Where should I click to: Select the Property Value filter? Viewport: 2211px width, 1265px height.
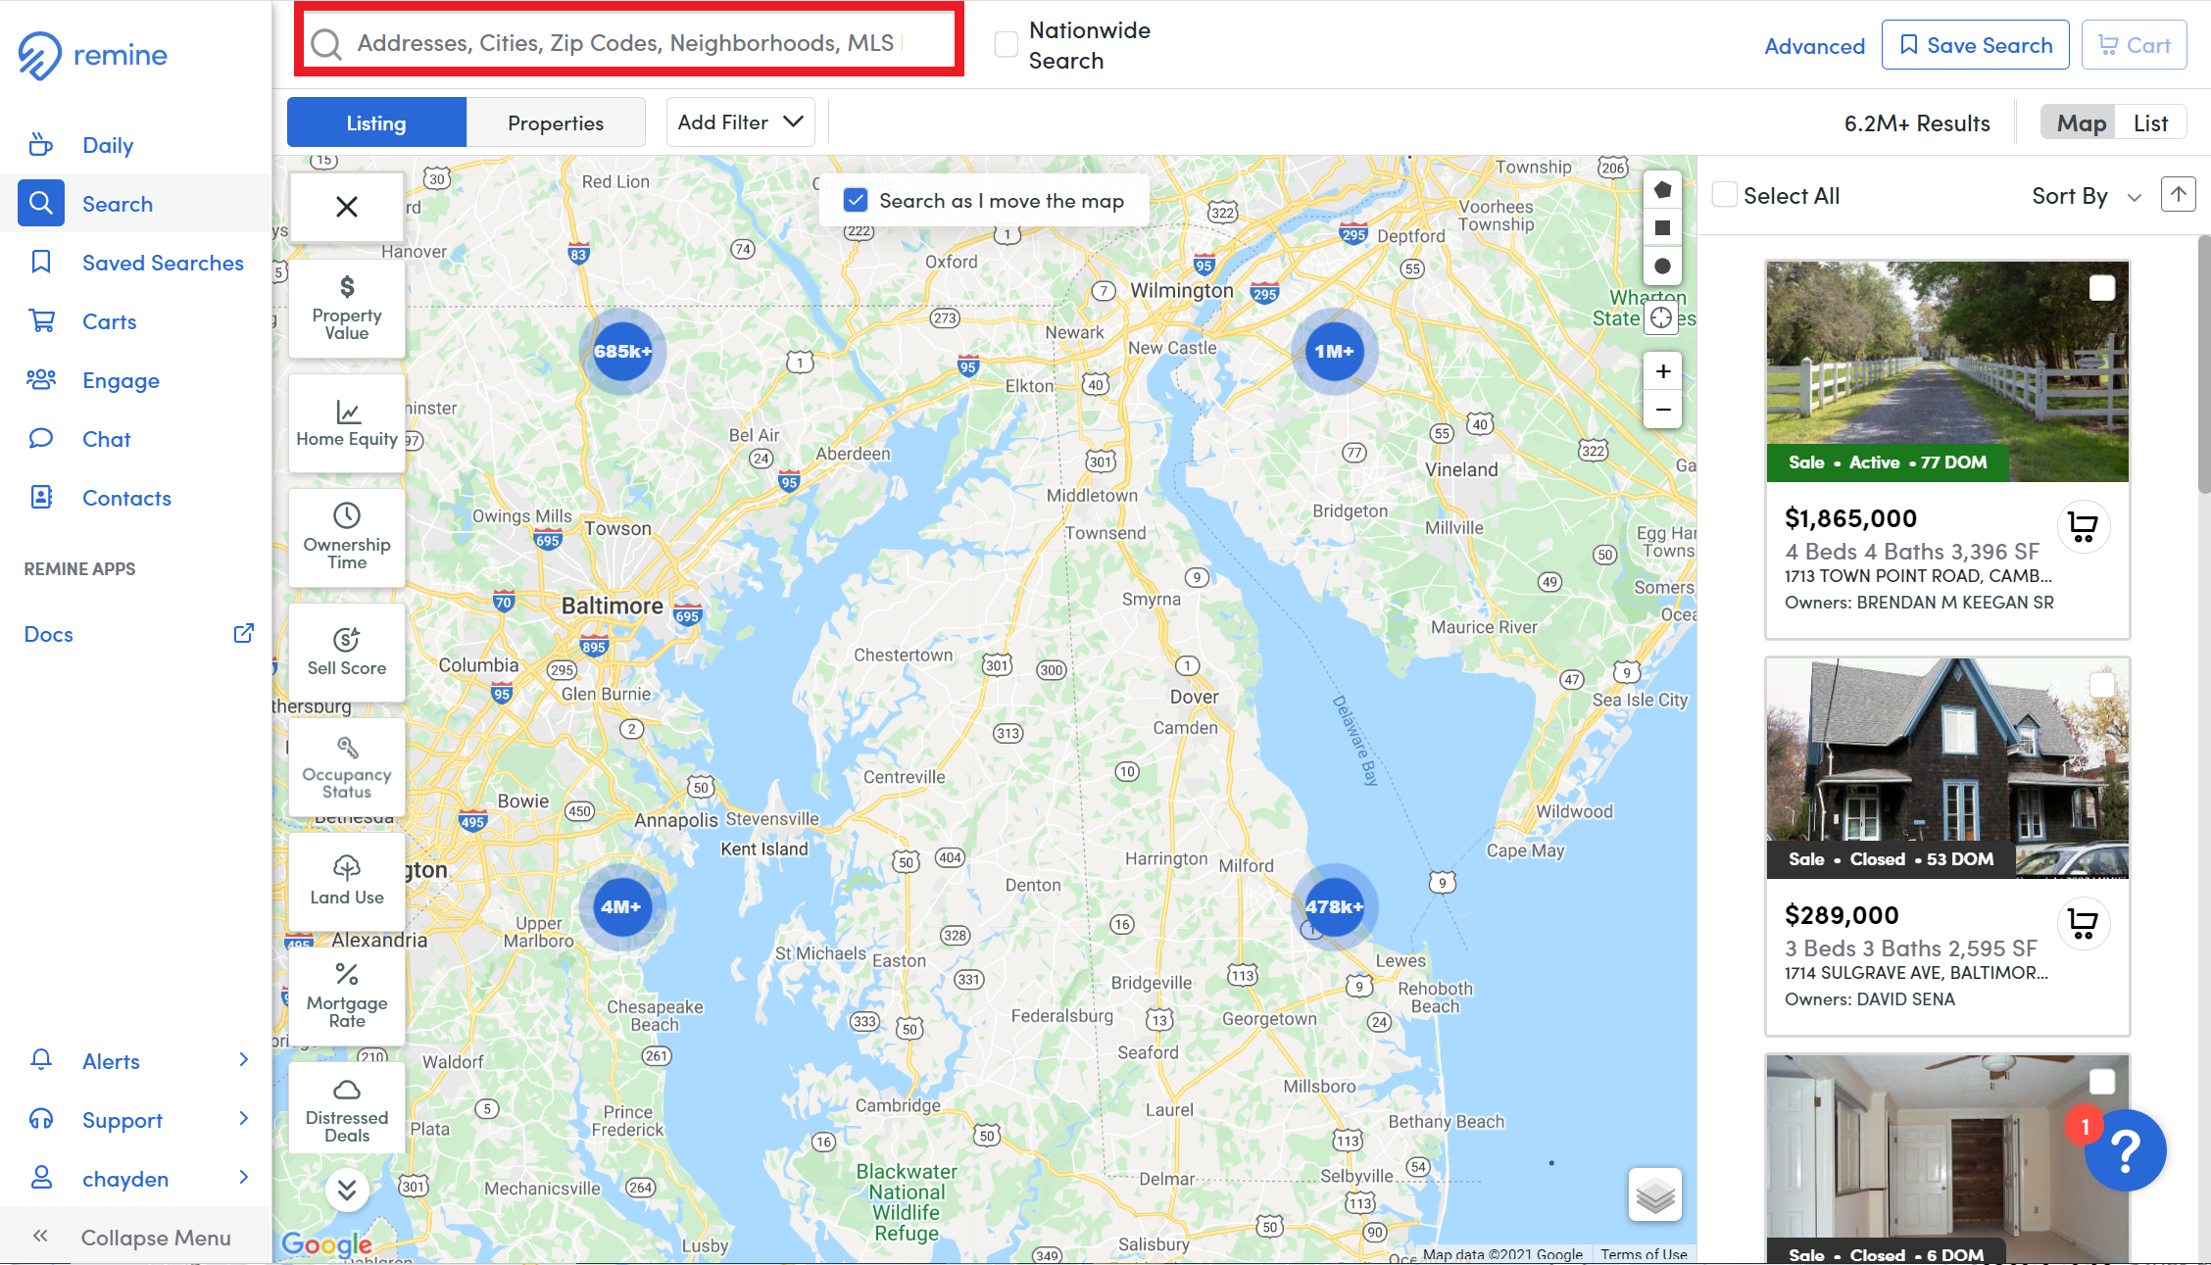(x=347, y=309)
